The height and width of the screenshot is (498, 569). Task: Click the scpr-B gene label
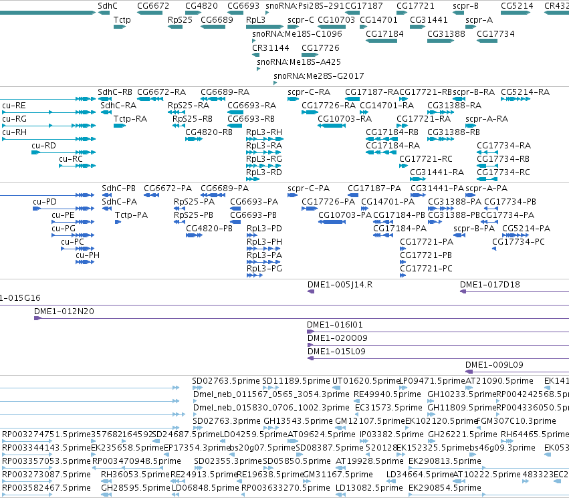click(x=465, y=6)
